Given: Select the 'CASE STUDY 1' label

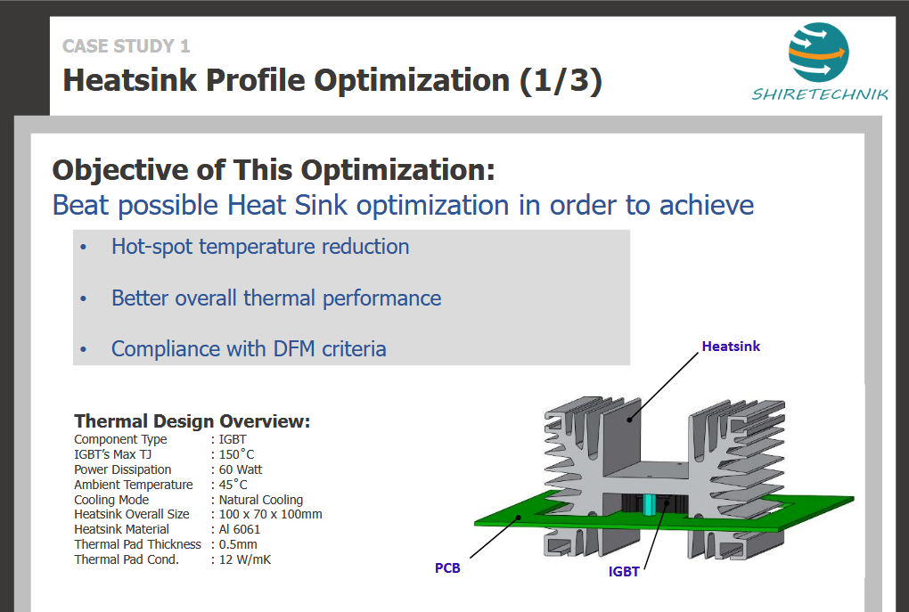Looking at the screenshot, I should 126,46.
